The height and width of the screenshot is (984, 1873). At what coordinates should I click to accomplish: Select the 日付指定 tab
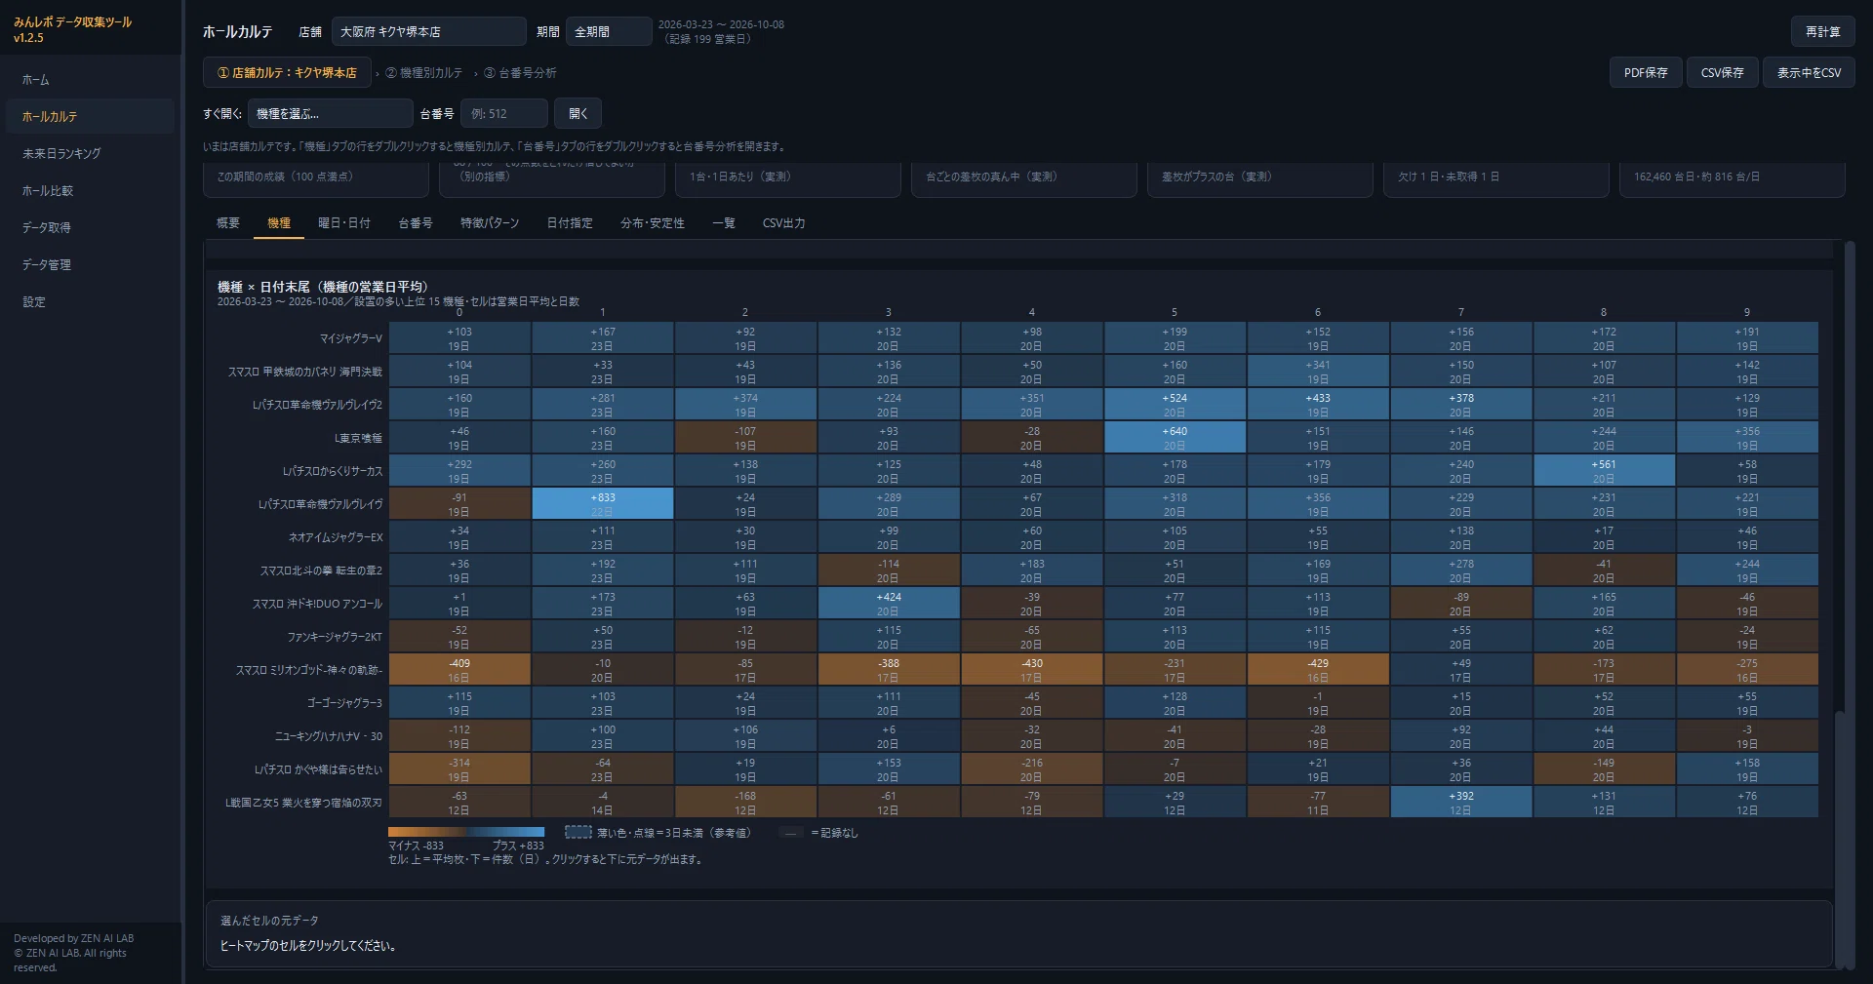click(x=570, y=223)
